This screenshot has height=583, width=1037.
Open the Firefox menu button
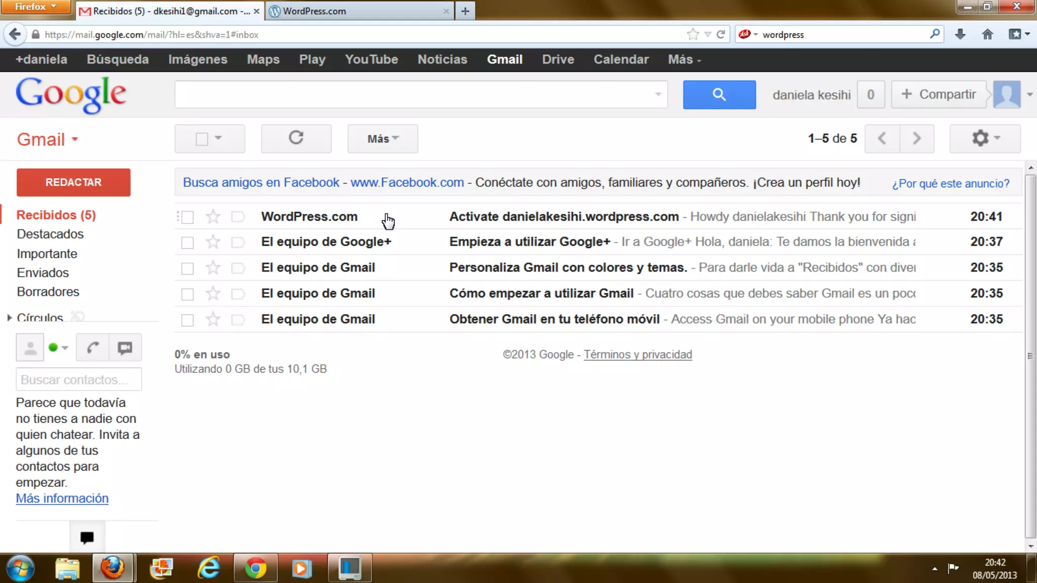point(35,7)
